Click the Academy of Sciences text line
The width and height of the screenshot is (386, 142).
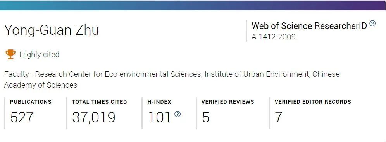click(x=41, y=85)
